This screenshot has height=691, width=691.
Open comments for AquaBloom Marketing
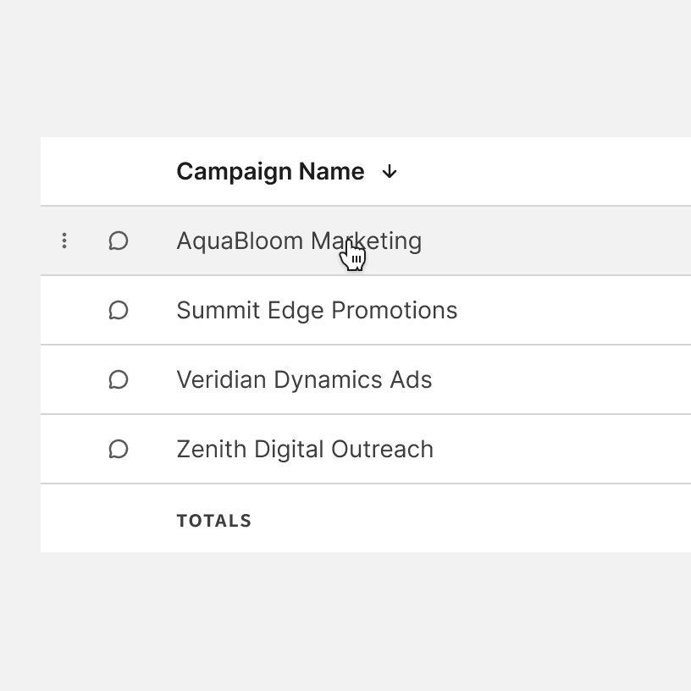point(119,241)
